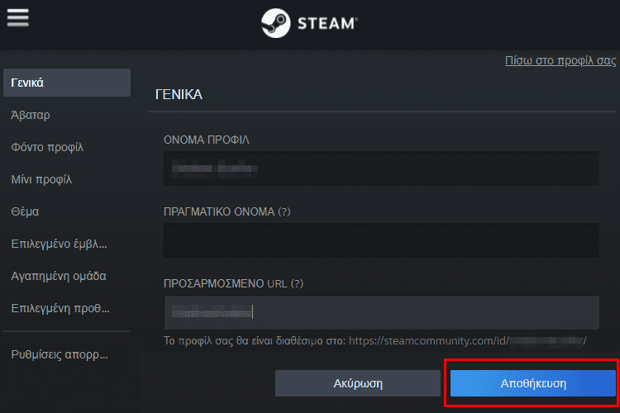
Task: Open Αγαπημένη ομάδα settings
Action: (x=59, y=276)
